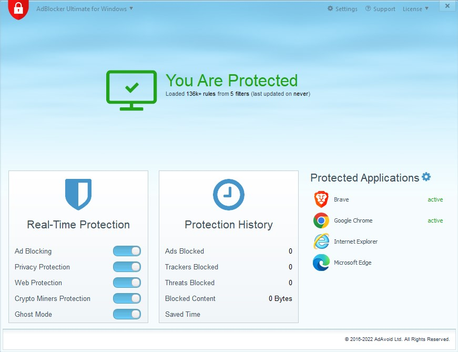Open Settings from the top bar

pyautogui.click(x=342, y=9)
